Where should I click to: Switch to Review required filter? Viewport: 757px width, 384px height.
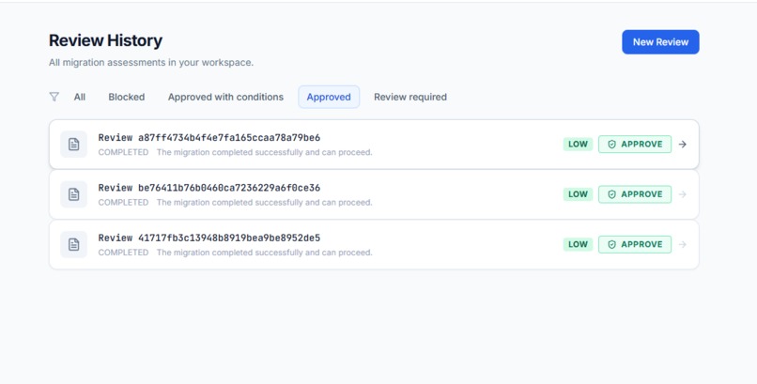[x=410, y=97]
